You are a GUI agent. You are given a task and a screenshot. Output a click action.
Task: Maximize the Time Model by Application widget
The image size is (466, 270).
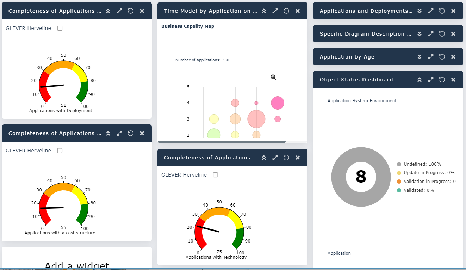(x=275, y=11)
